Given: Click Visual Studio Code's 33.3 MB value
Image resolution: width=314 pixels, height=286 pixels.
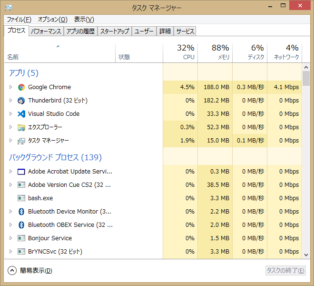Looking at the screenshot, I should 218,114.
